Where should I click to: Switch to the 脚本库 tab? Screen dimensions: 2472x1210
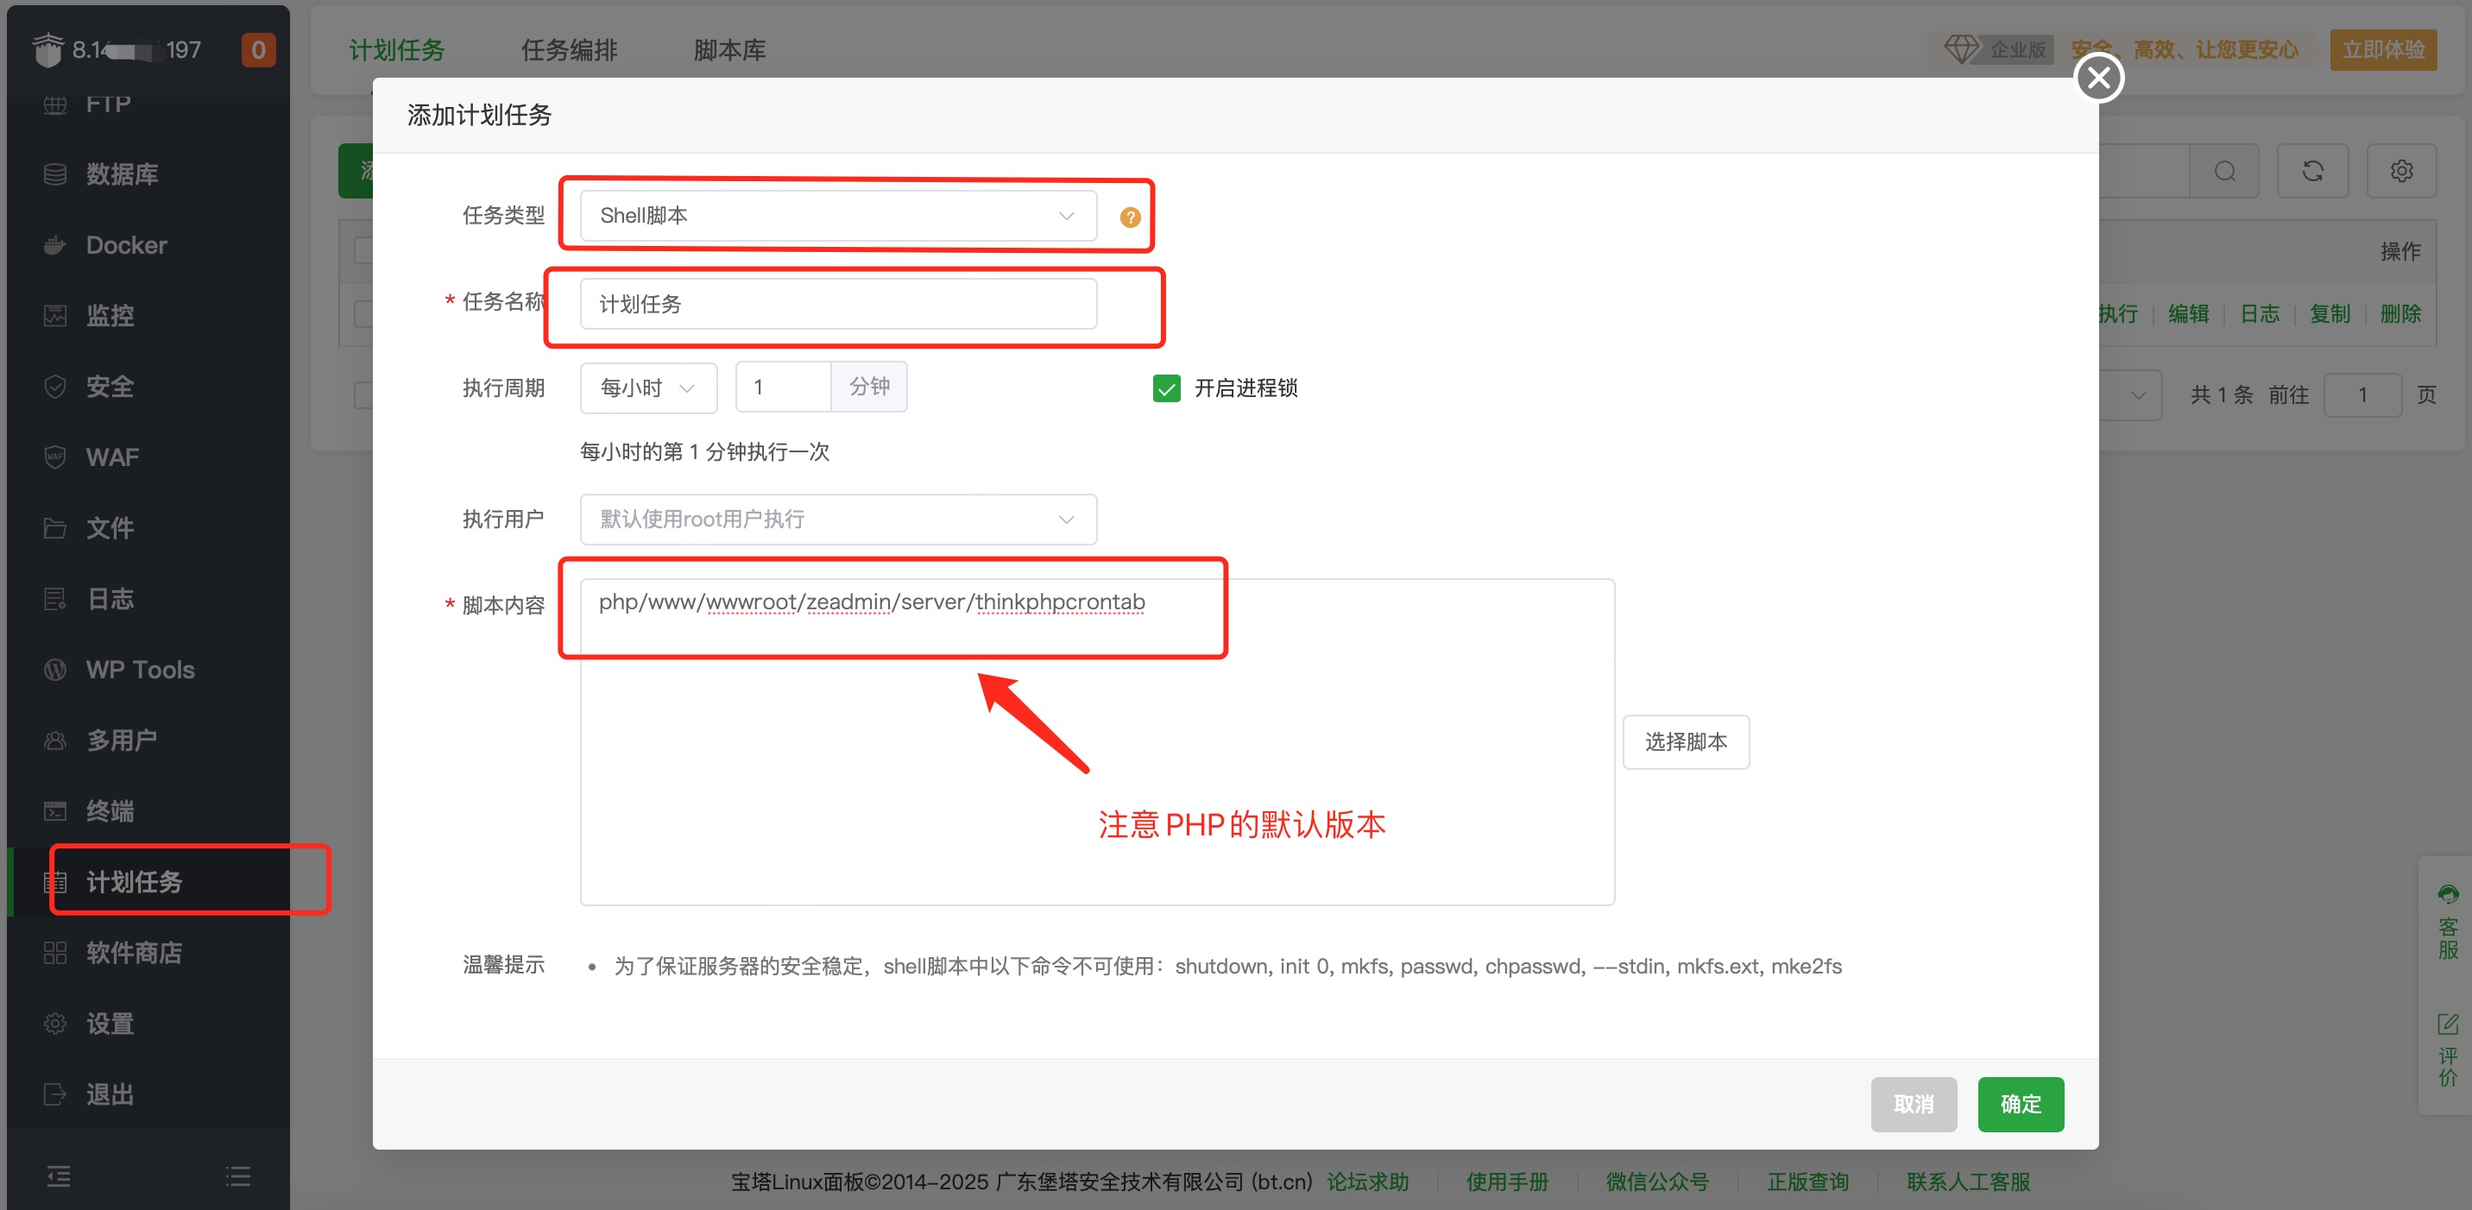coord(729,50)
